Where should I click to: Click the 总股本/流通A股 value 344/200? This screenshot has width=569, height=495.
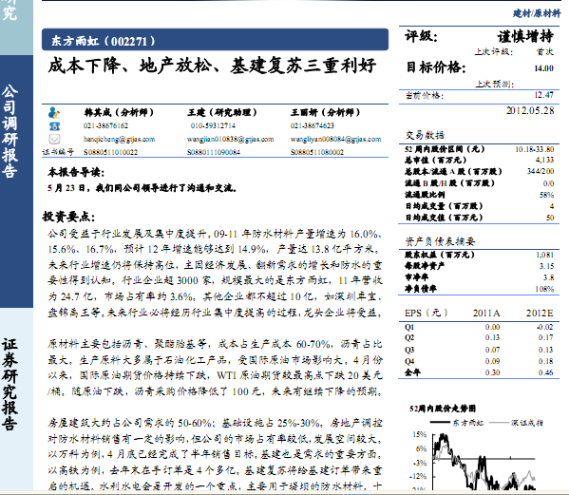tap(541, 171)
